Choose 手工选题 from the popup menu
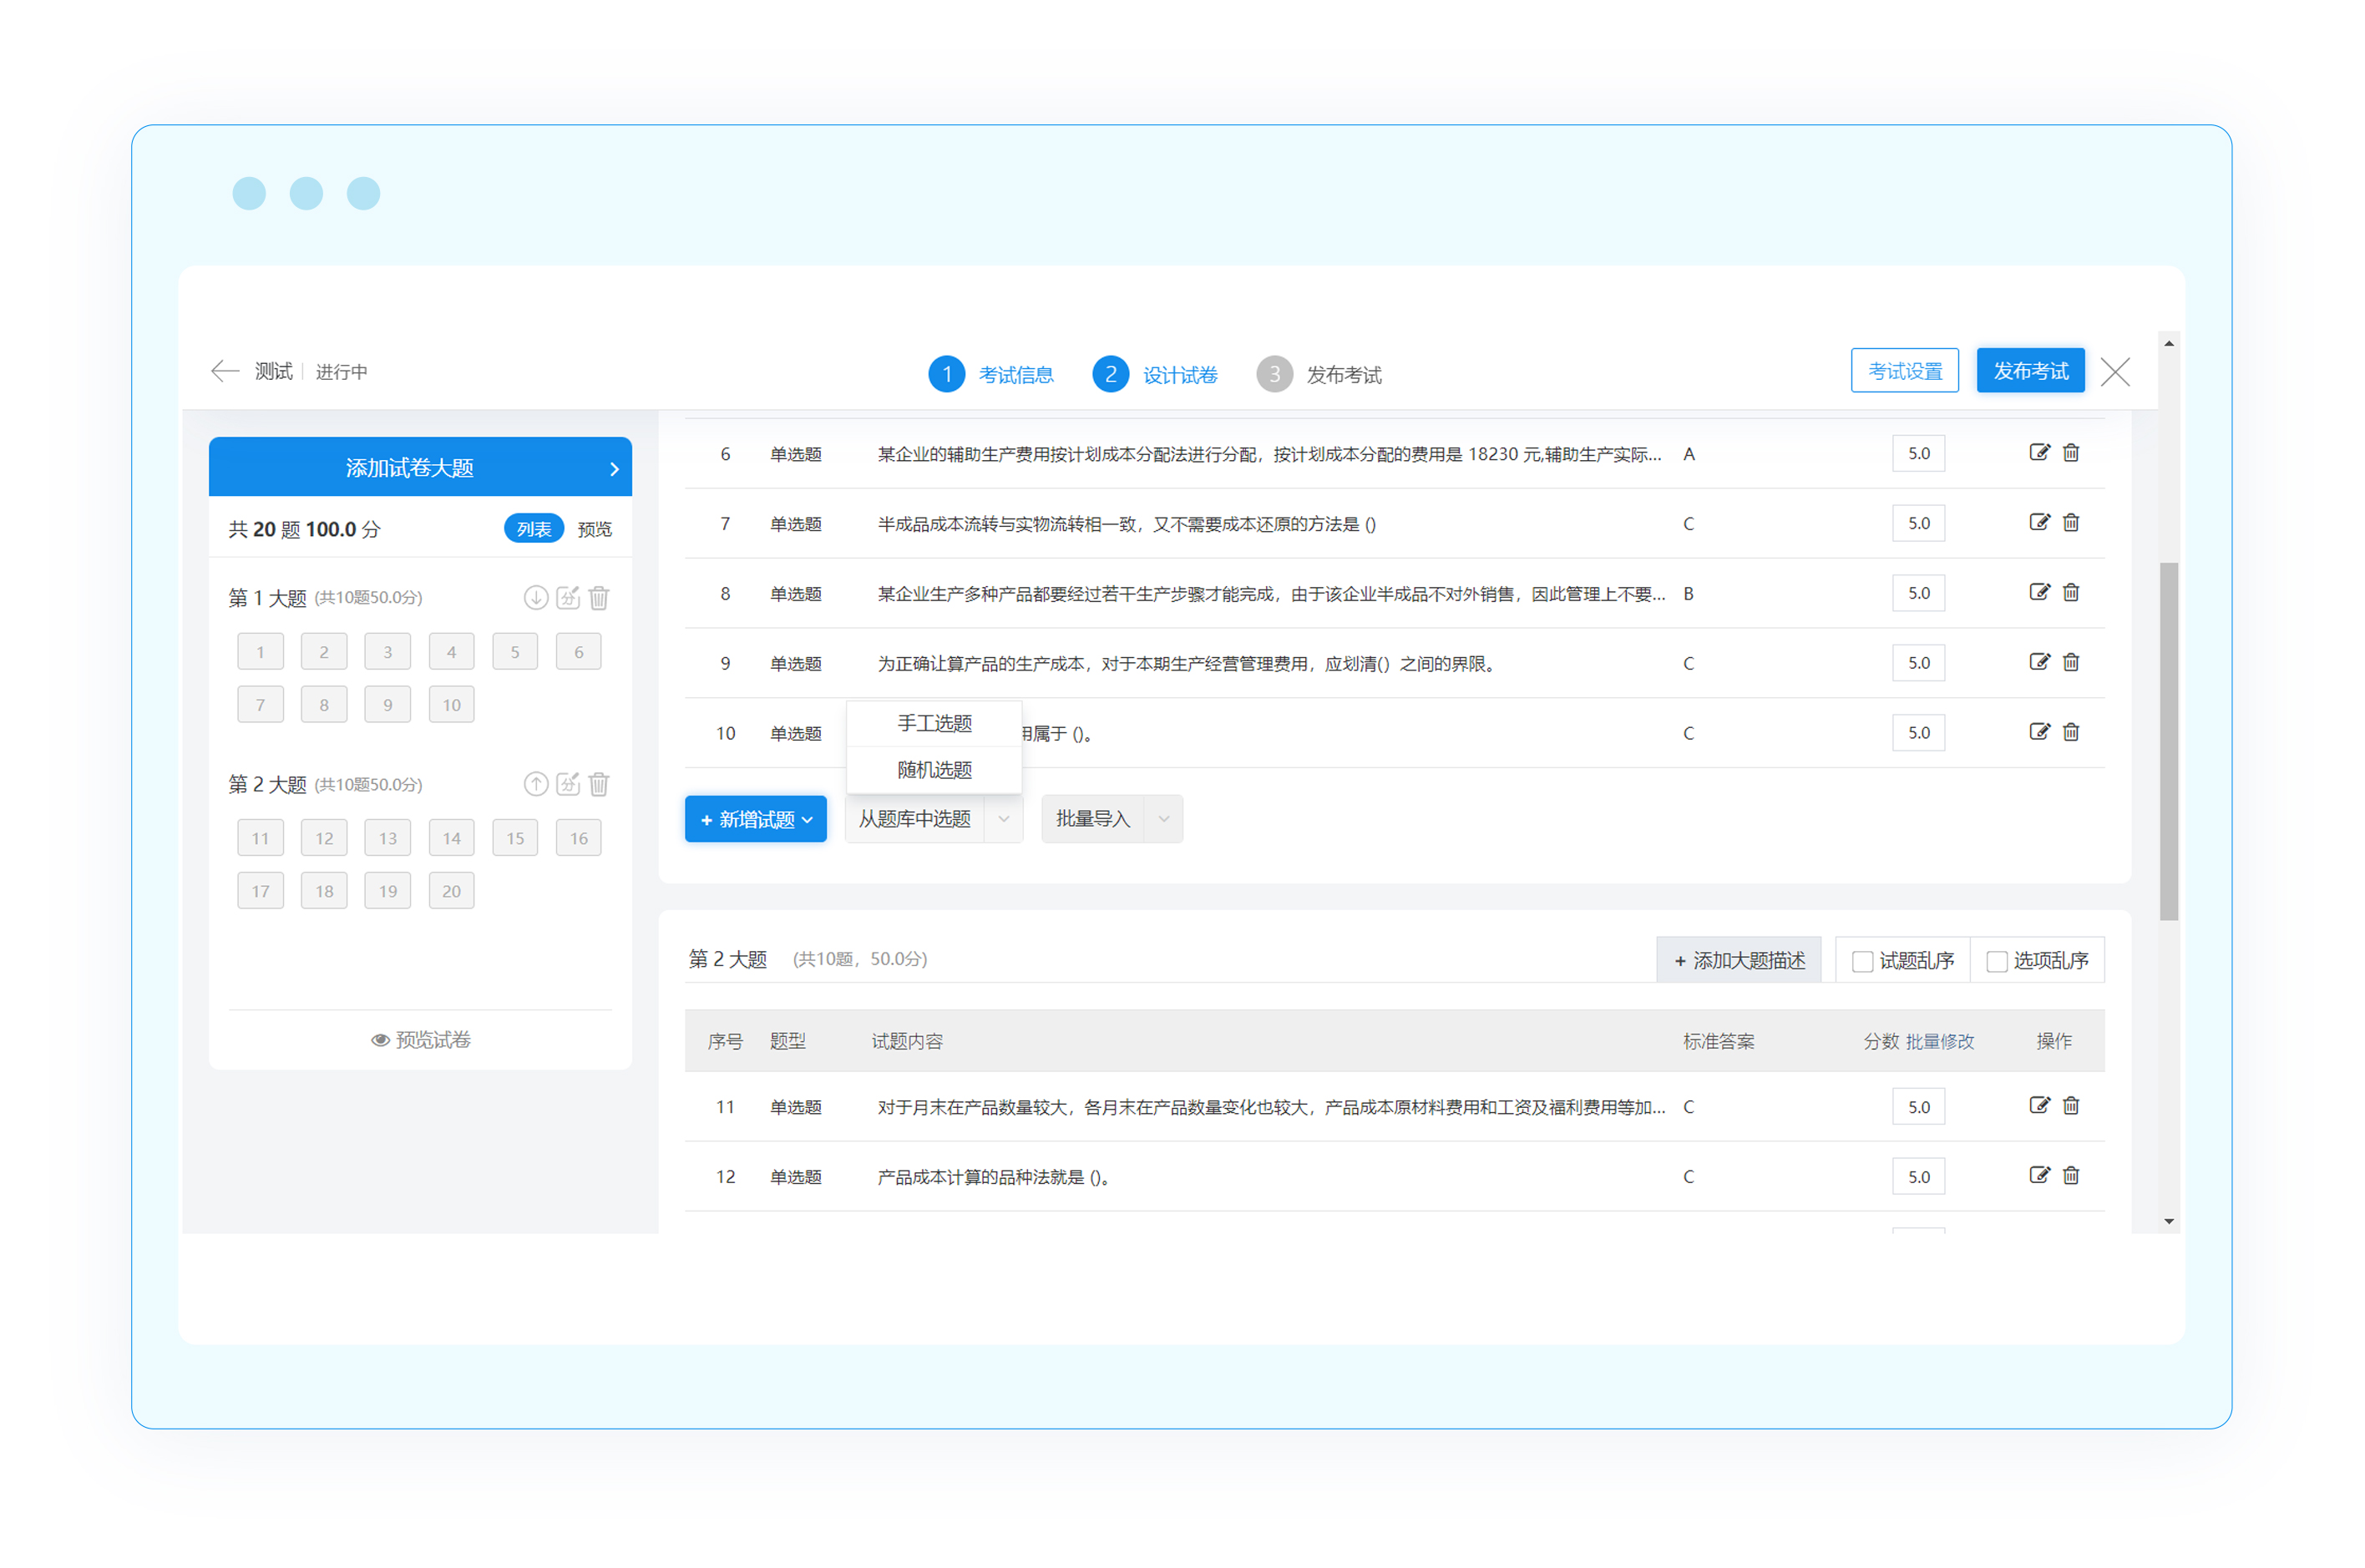The height and width of the screenshot is (1568, 2365). (934, 723)
